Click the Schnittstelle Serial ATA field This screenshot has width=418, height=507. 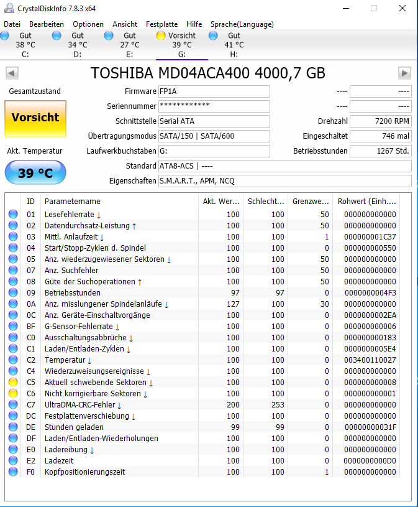click(214, 121)
